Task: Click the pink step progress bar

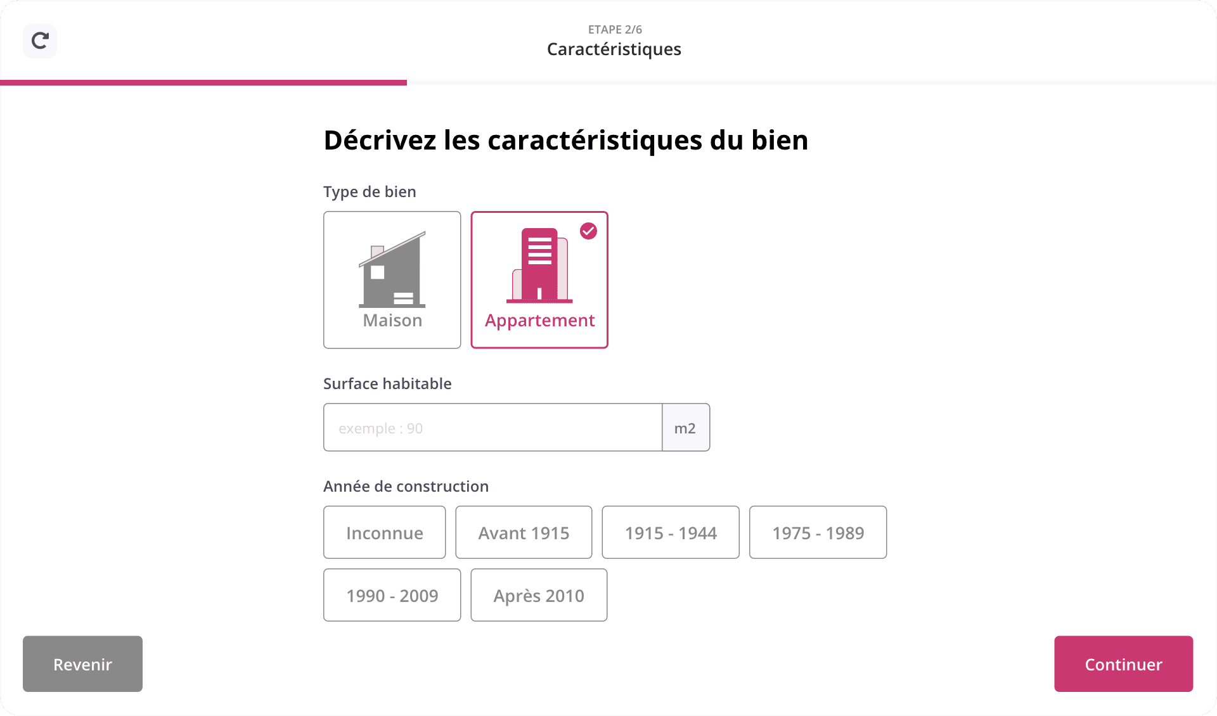Action: [203, 82]
